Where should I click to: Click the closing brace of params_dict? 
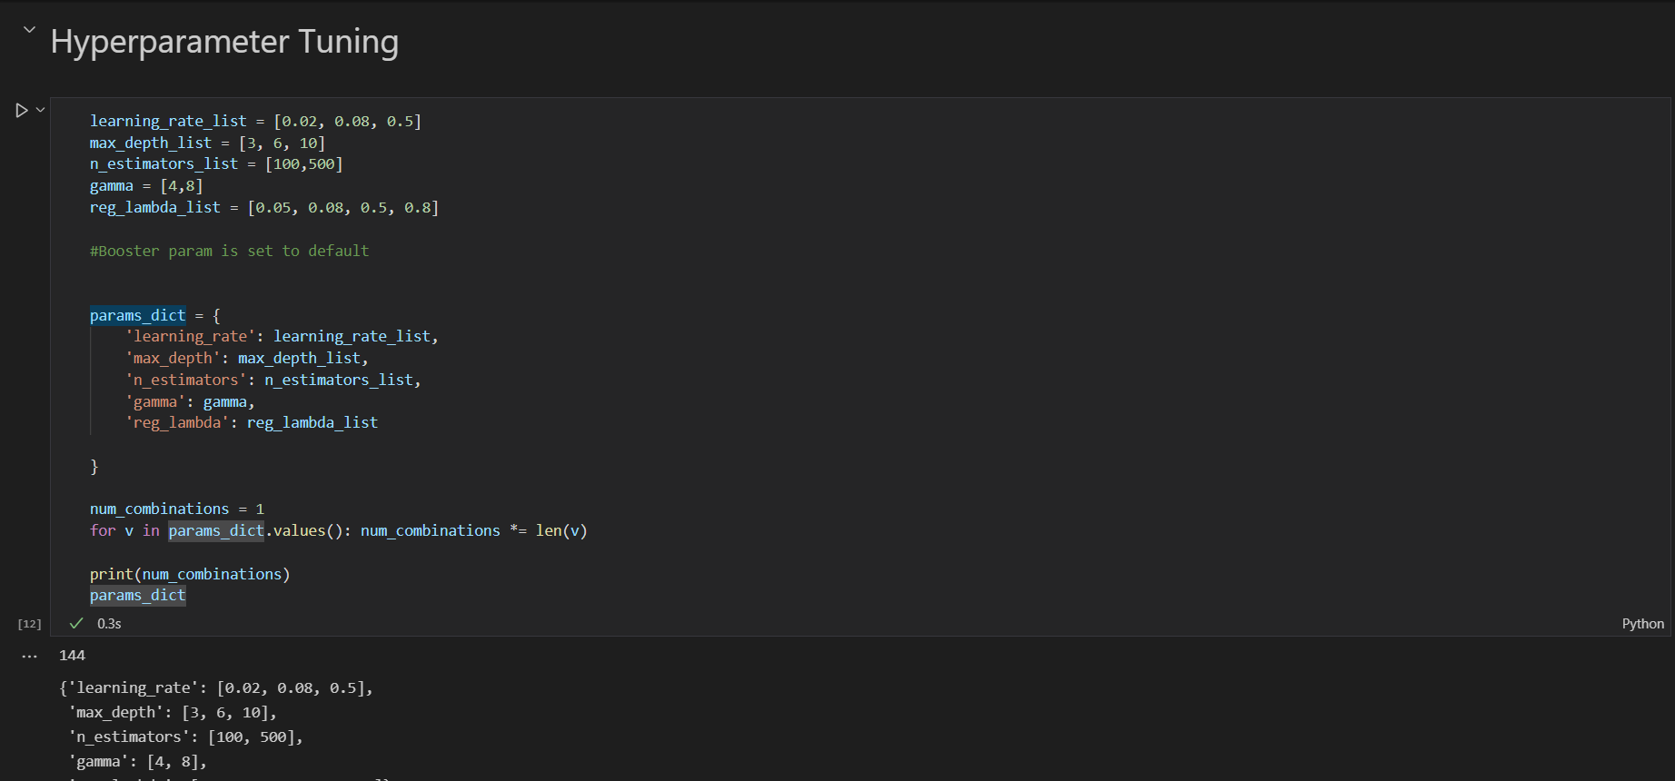coord(94,466)
